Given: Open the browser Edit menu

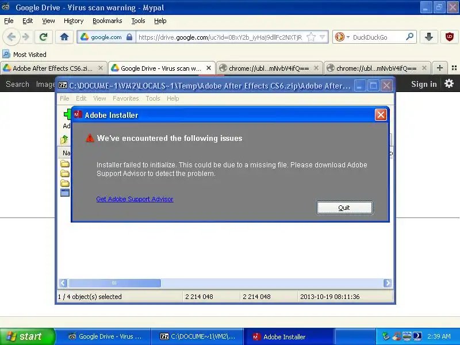Looking at the screenshot, I should [x=28, y=21].
